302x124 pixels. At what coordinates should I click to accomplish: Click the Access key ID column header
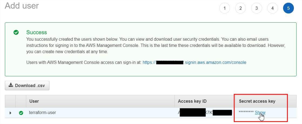click(192, 101)
